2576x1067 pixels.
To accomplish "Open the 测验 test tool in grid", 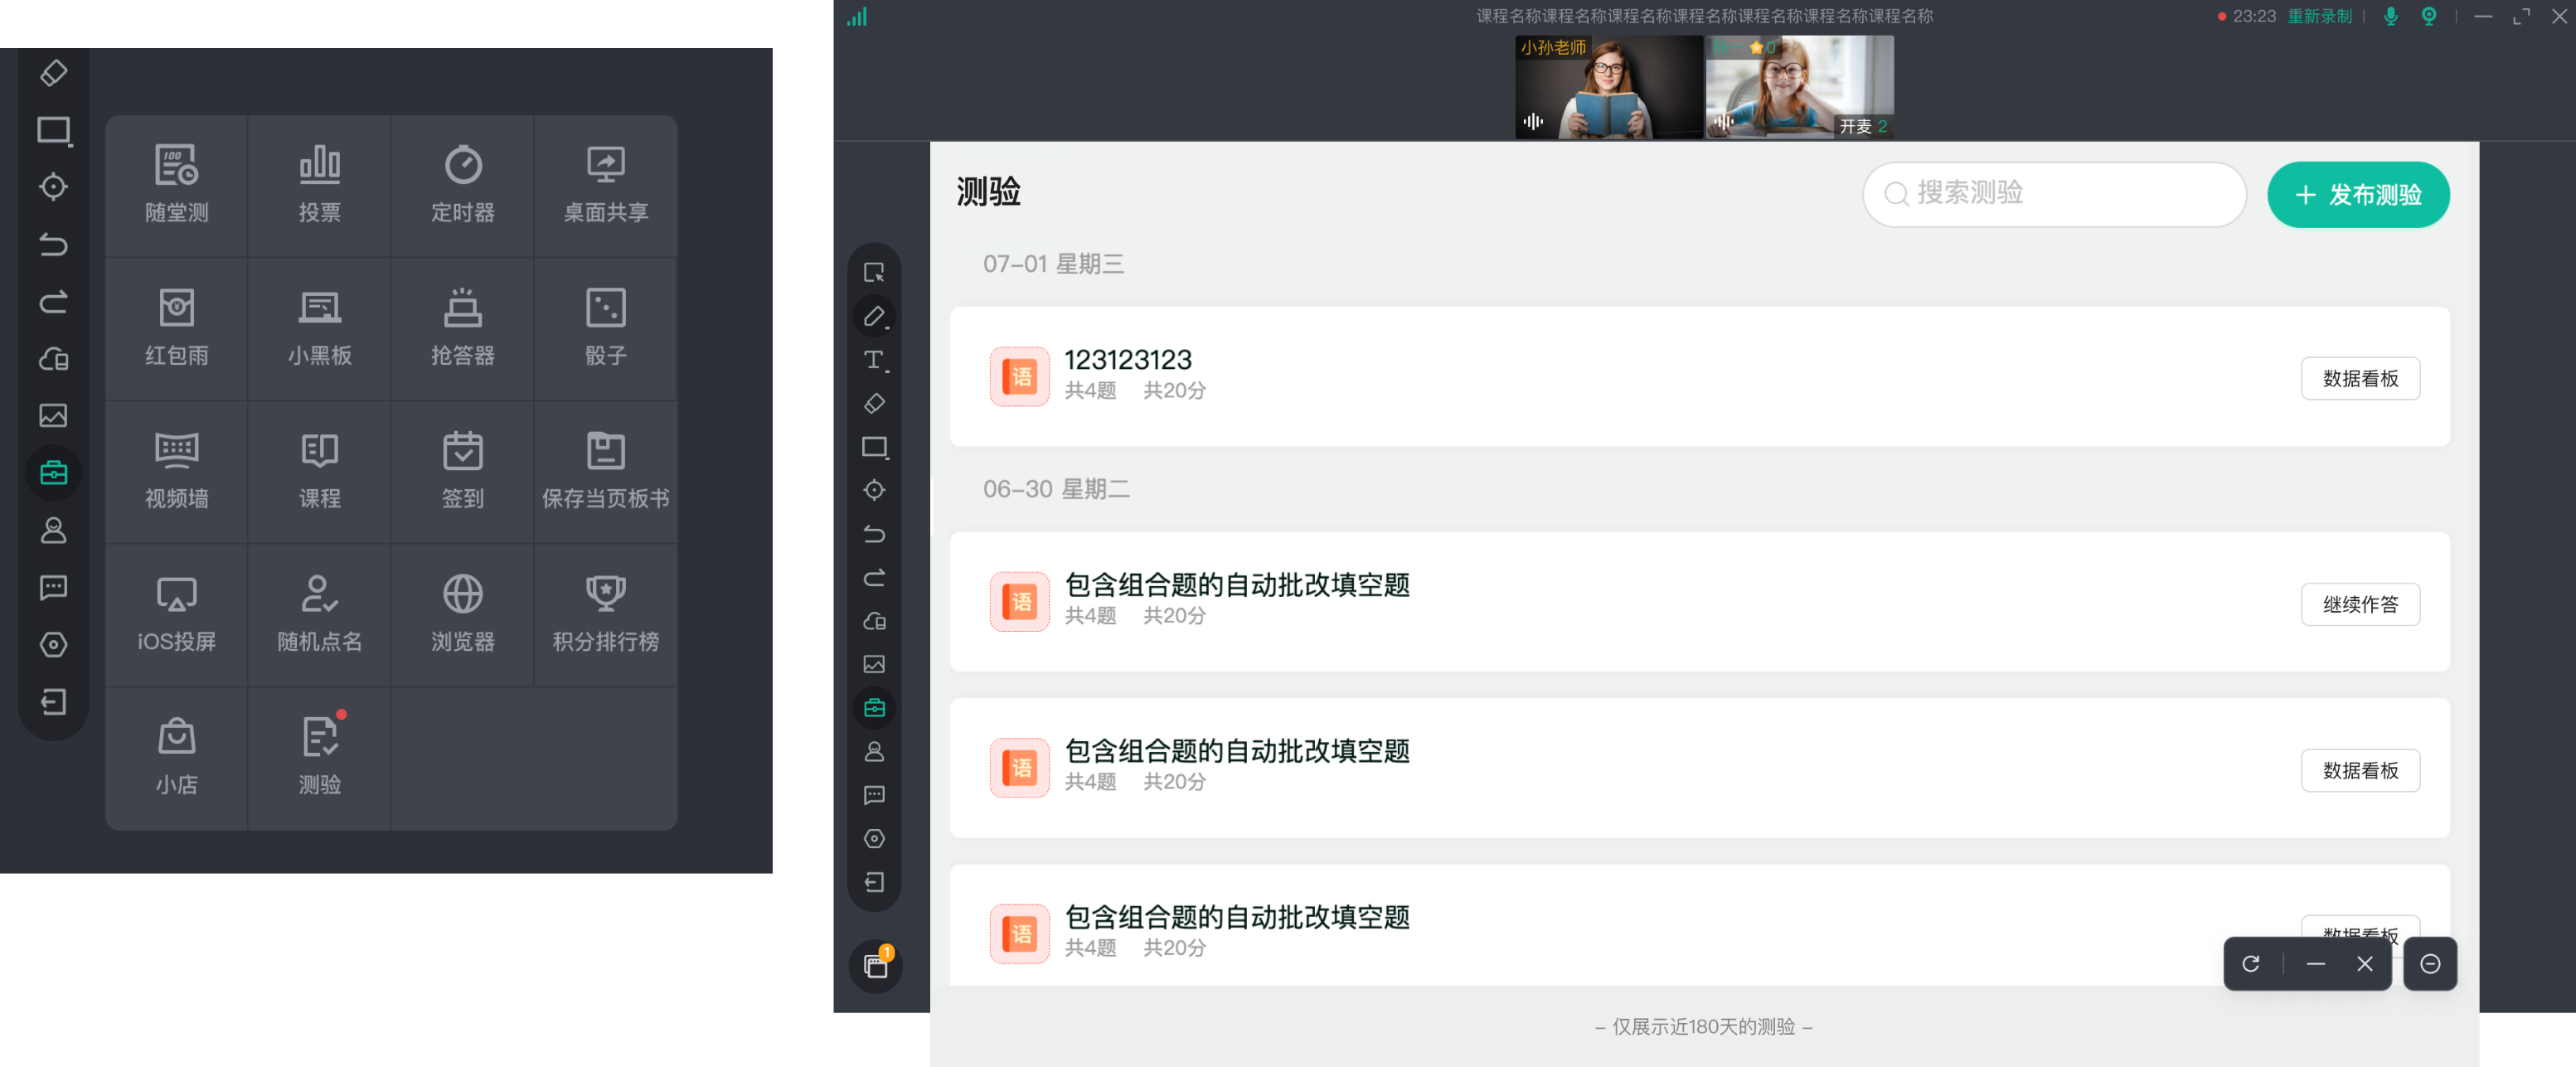I will (319, 758).
